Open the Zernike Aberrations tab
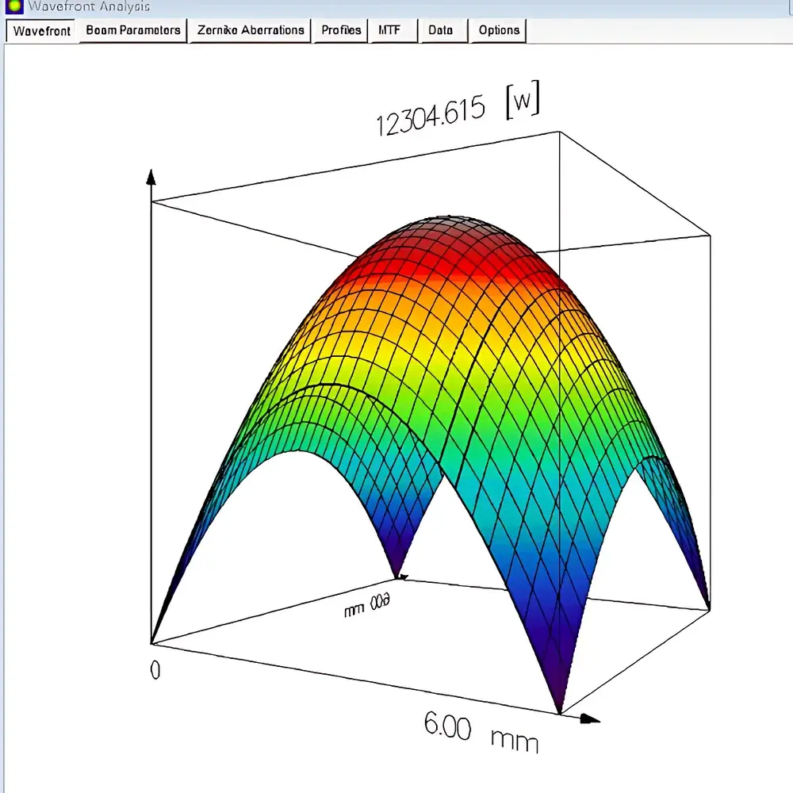This screenshot has height=793, width=793. (251, 30)
